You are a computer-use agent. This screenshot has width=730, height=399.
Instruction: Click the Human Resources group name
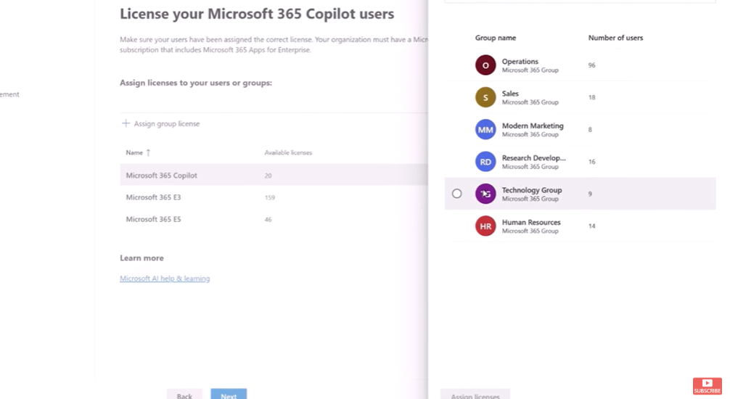tap(531, 222)
